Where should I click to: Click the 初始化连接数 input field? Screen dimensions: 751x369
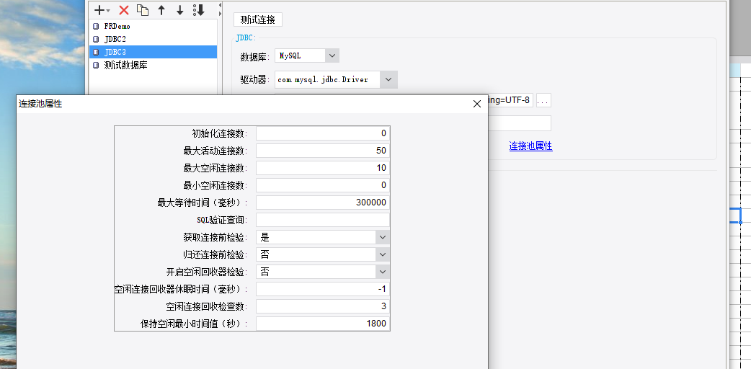click(323, 133)
